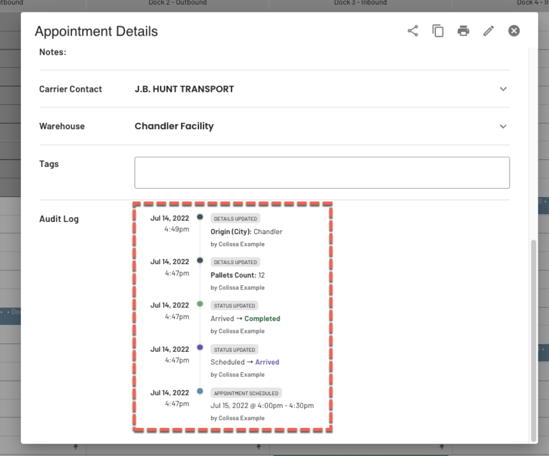Click the Warehouse label

pyautogui.click(x=62, y=126)
